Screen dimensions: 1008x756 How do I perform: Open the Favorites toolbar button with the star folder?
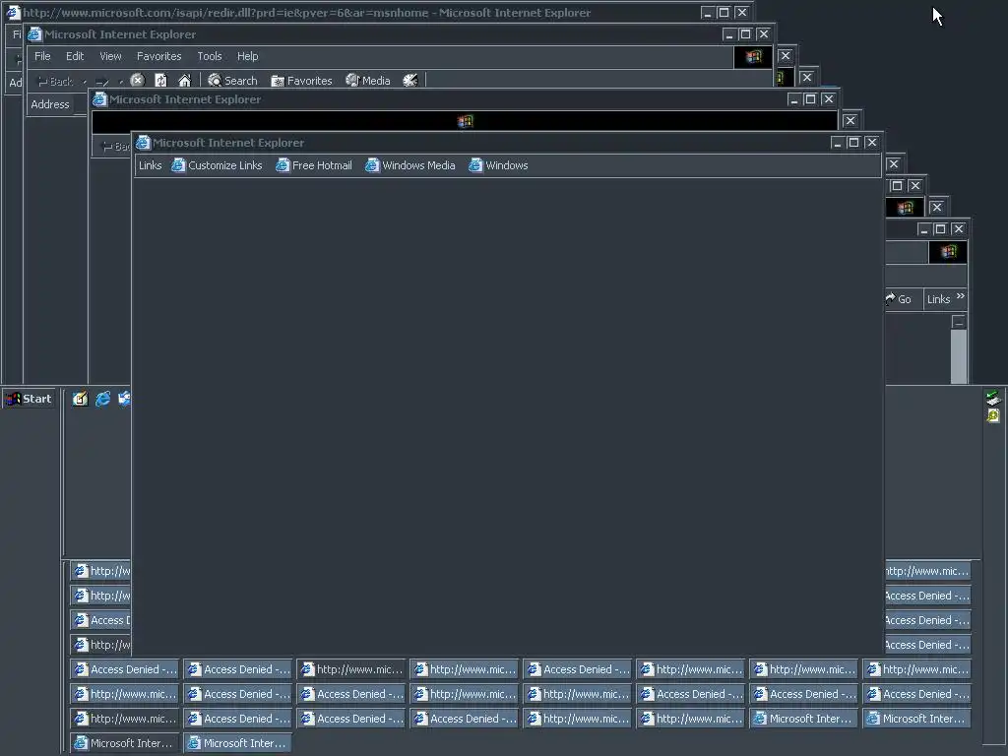(x=301, y=81)
